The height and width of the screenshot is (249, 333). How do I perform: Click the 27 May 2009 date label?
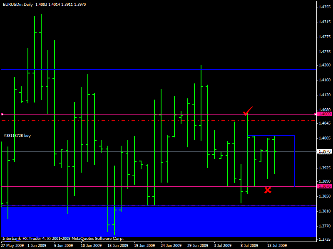tap(12, 245)
